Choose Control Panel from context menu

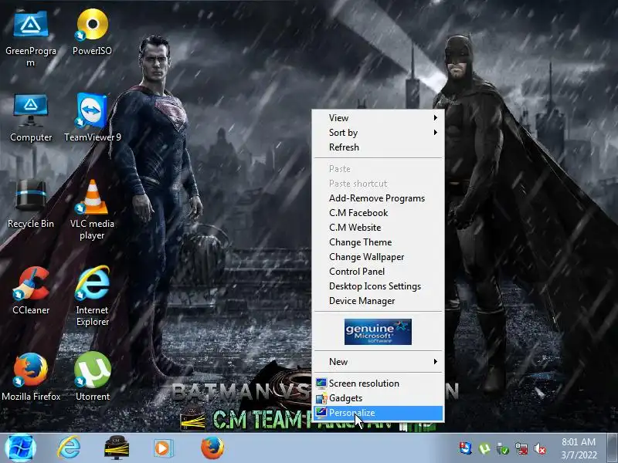point(378,272)
